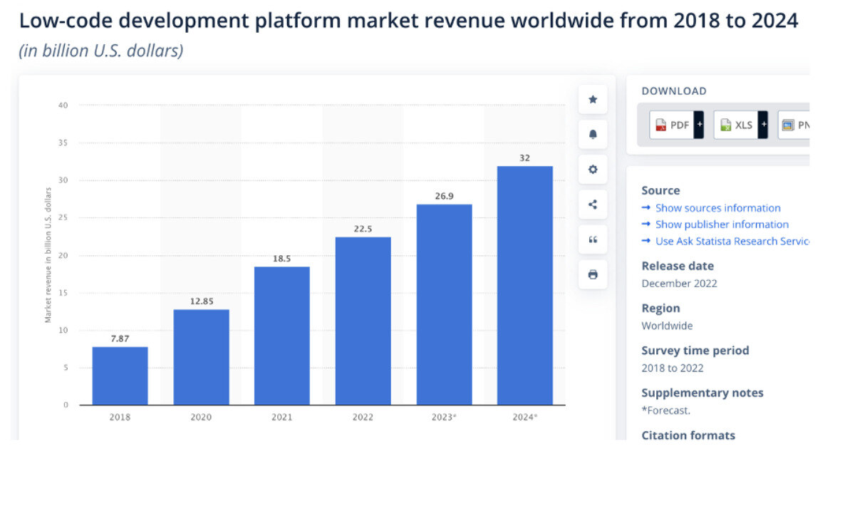Click the 2022 bar showing 22.5
This screenshot has height=506, width=845.
pyautogui.click(x=363, y=321)
